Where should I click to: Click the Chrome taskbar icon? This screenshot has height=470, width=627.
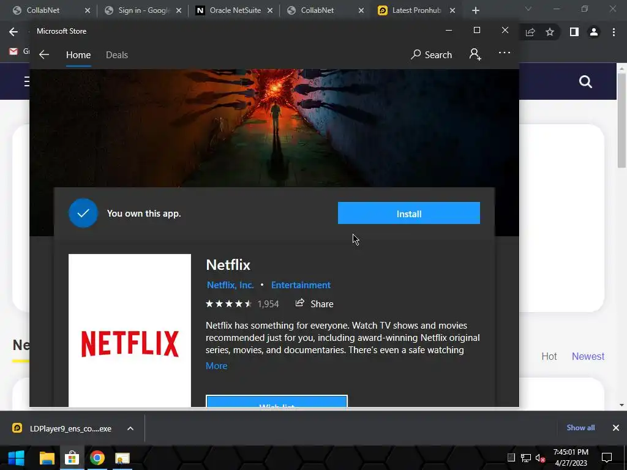97,458
